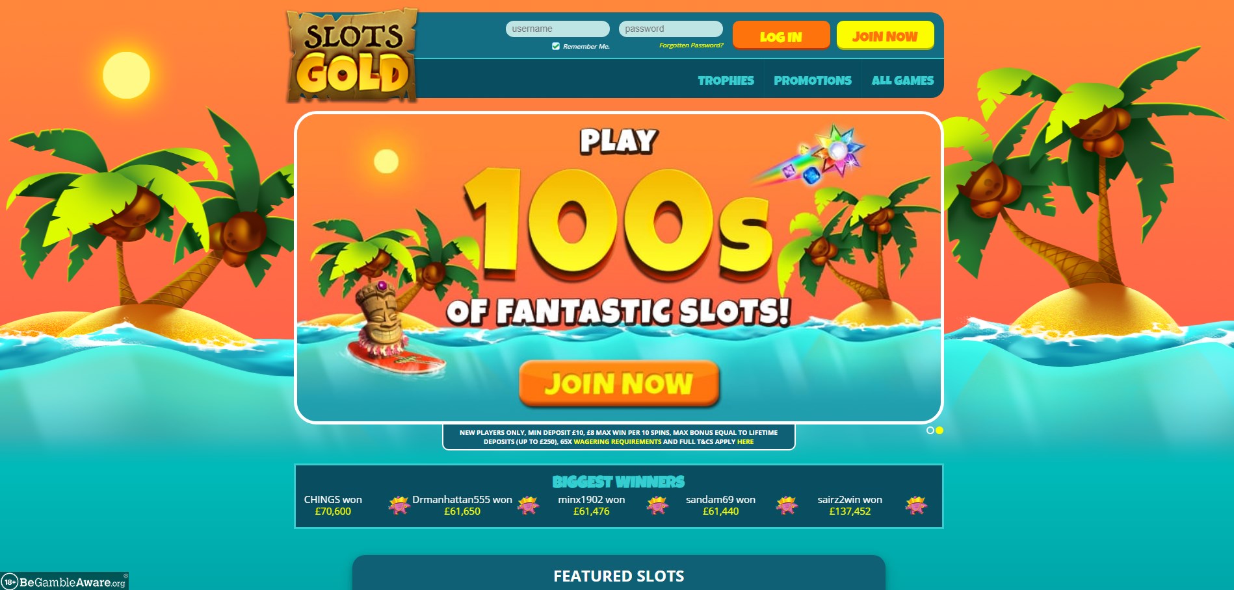Click the Wagering Requirements link

(x=617, y=441)
